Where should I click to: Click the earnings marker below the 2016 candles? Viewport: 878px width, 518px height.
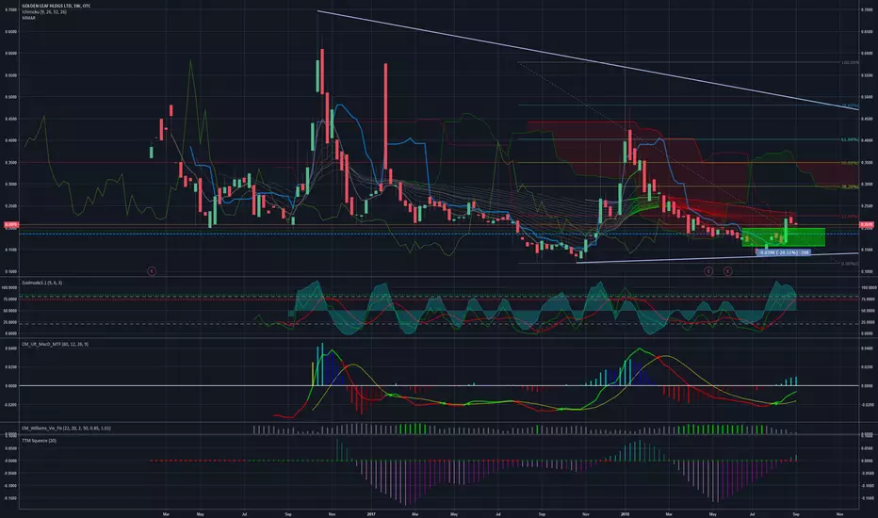click(151, 271)
